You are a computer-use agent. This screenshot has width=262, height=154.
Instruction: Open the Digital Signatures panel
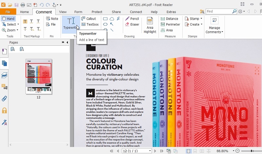(x=4, y=122)
